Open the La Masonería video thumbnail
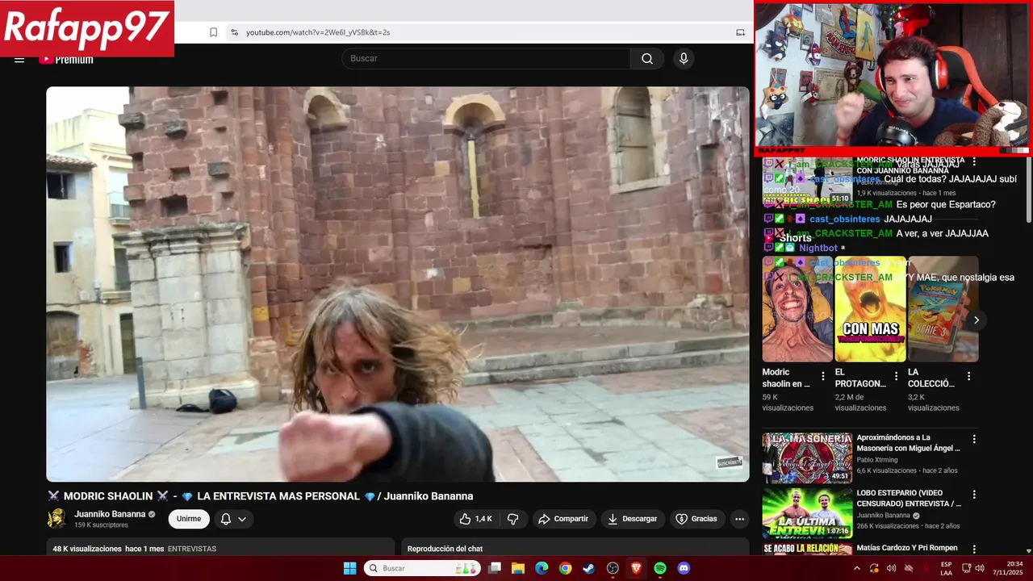 pos(807,458)
